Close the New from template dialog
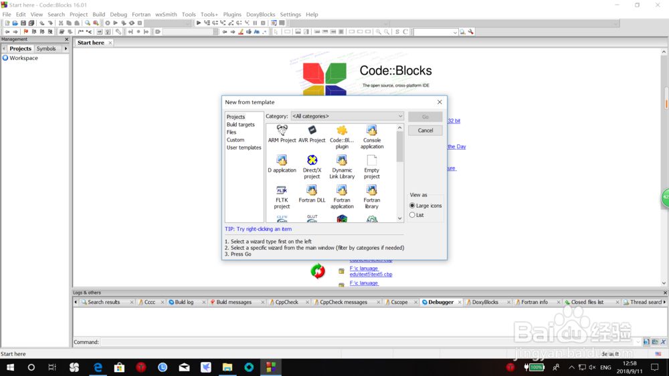 coord(440,102)
